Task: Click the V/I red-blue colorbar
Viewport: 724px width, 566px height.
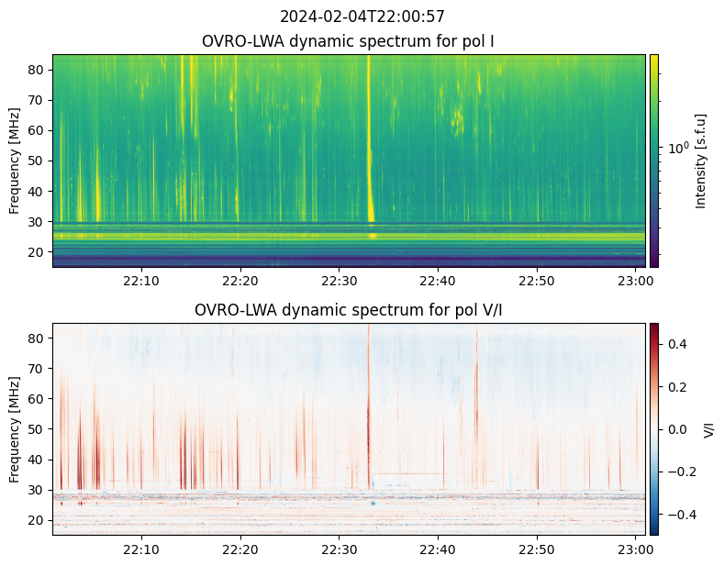Action: coord(654,428)
